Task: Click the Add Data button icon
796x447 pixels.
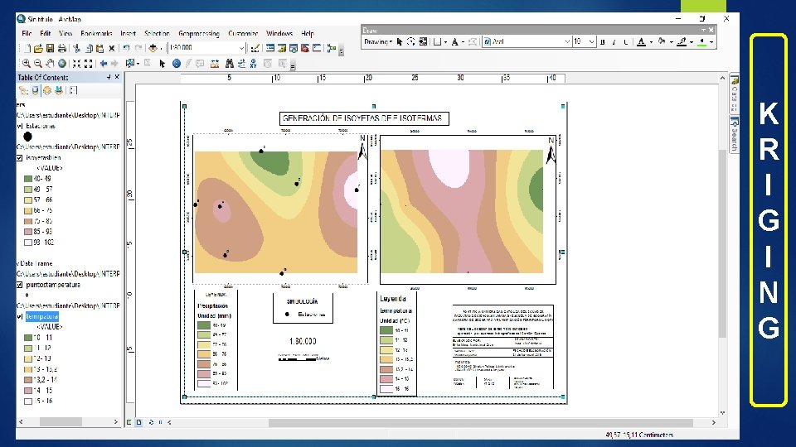Action: [x=153, y=48]
